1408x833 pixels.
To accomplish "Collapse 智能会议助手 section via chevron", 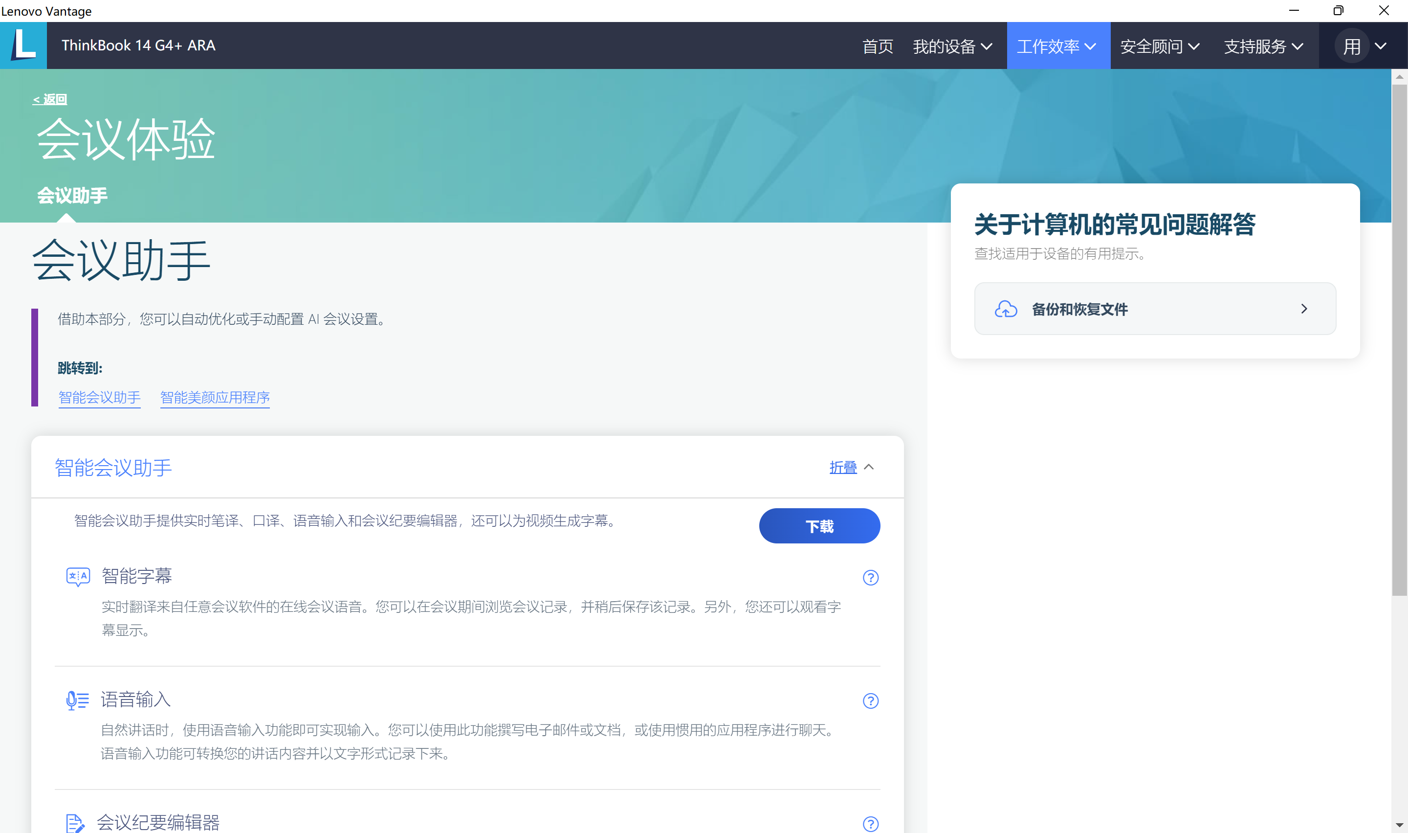I will click(x=869, y=467).
